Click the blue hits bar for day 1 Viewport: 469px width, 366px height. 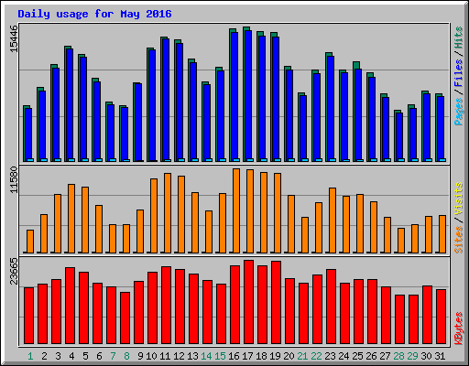[x=28, y=135]
